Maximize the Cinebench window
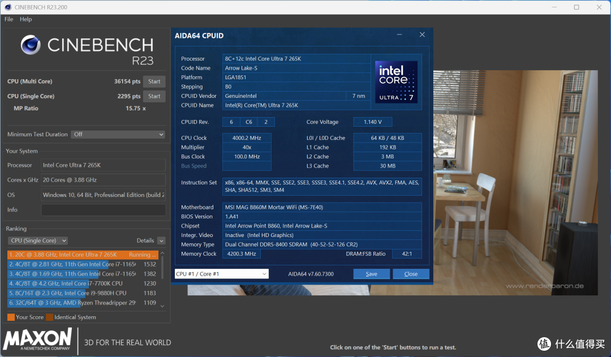The width and height of the screenshot is (611, 357). coord(576,7)
